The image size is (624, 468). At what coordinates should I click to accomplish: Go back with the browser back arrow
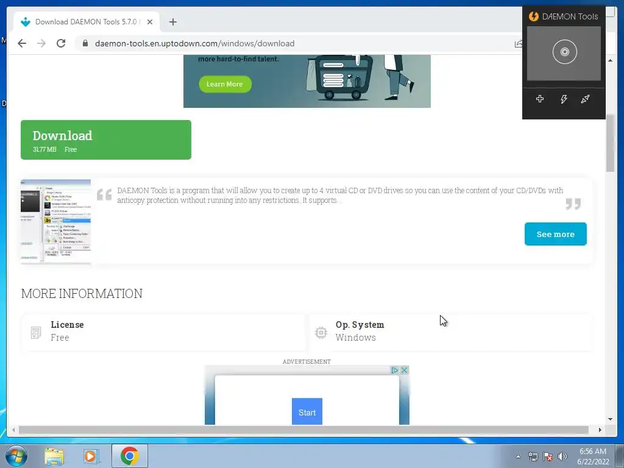(22, 43)
